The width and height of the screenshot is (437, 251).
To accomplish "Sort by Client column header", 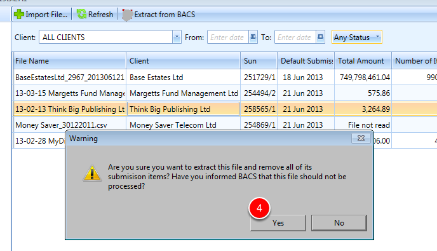I will [184, 60].
